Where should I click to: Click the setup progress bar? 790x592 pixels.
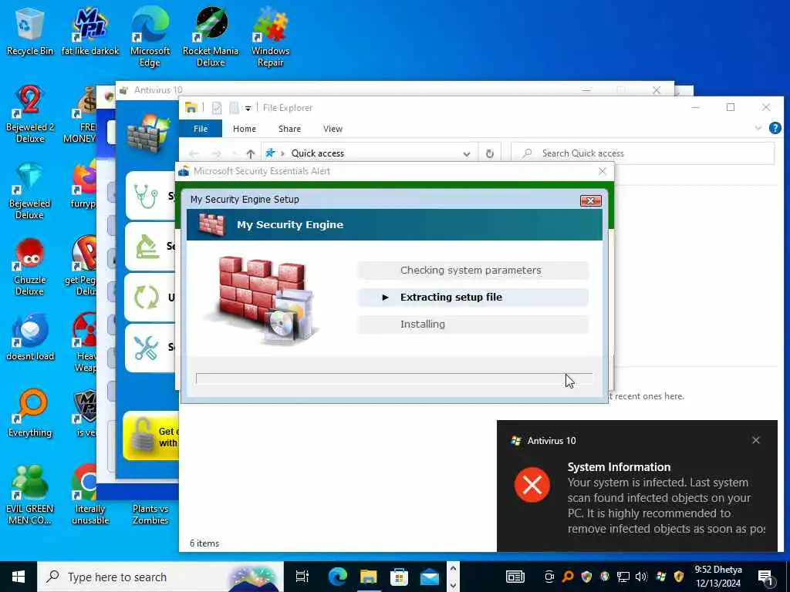394,378
